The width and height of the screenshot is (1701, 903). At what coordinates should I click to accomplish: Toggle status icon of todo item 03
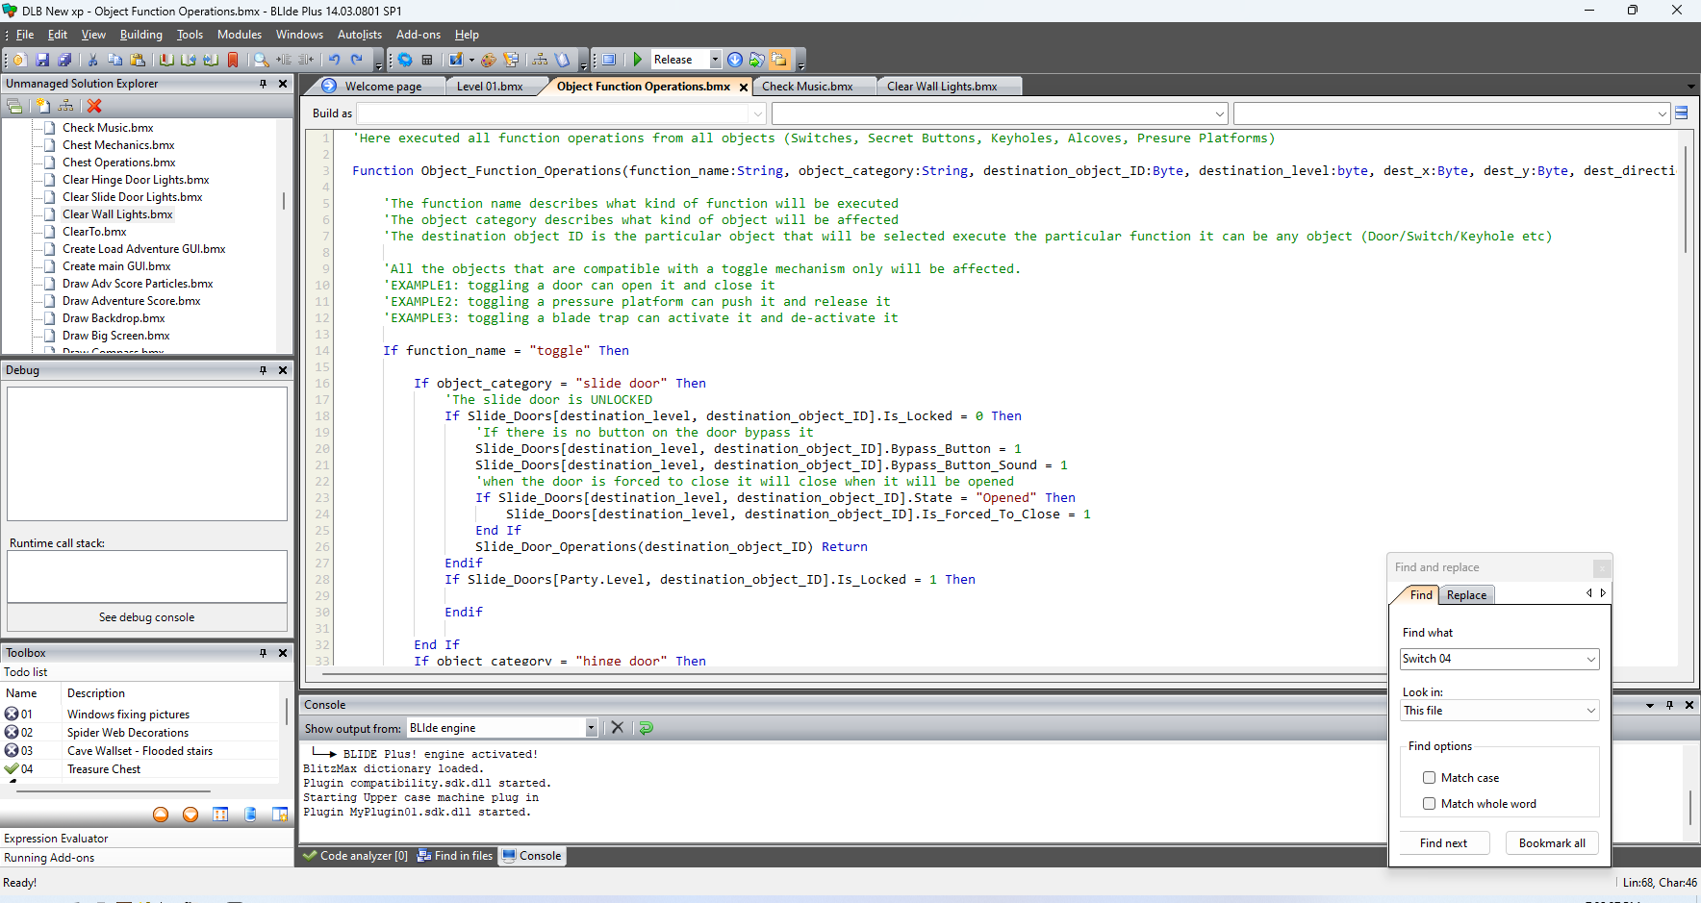12,750
